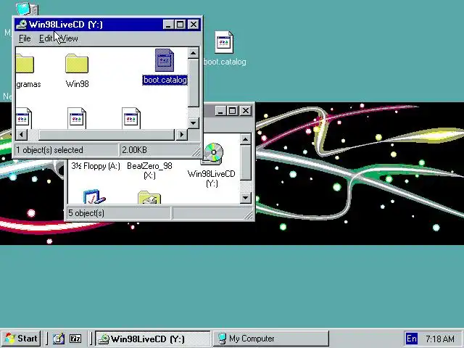The image size is (464, 348).
Task: Select the boot.catalog icon on the desktop
Action: tap(224, 42)
